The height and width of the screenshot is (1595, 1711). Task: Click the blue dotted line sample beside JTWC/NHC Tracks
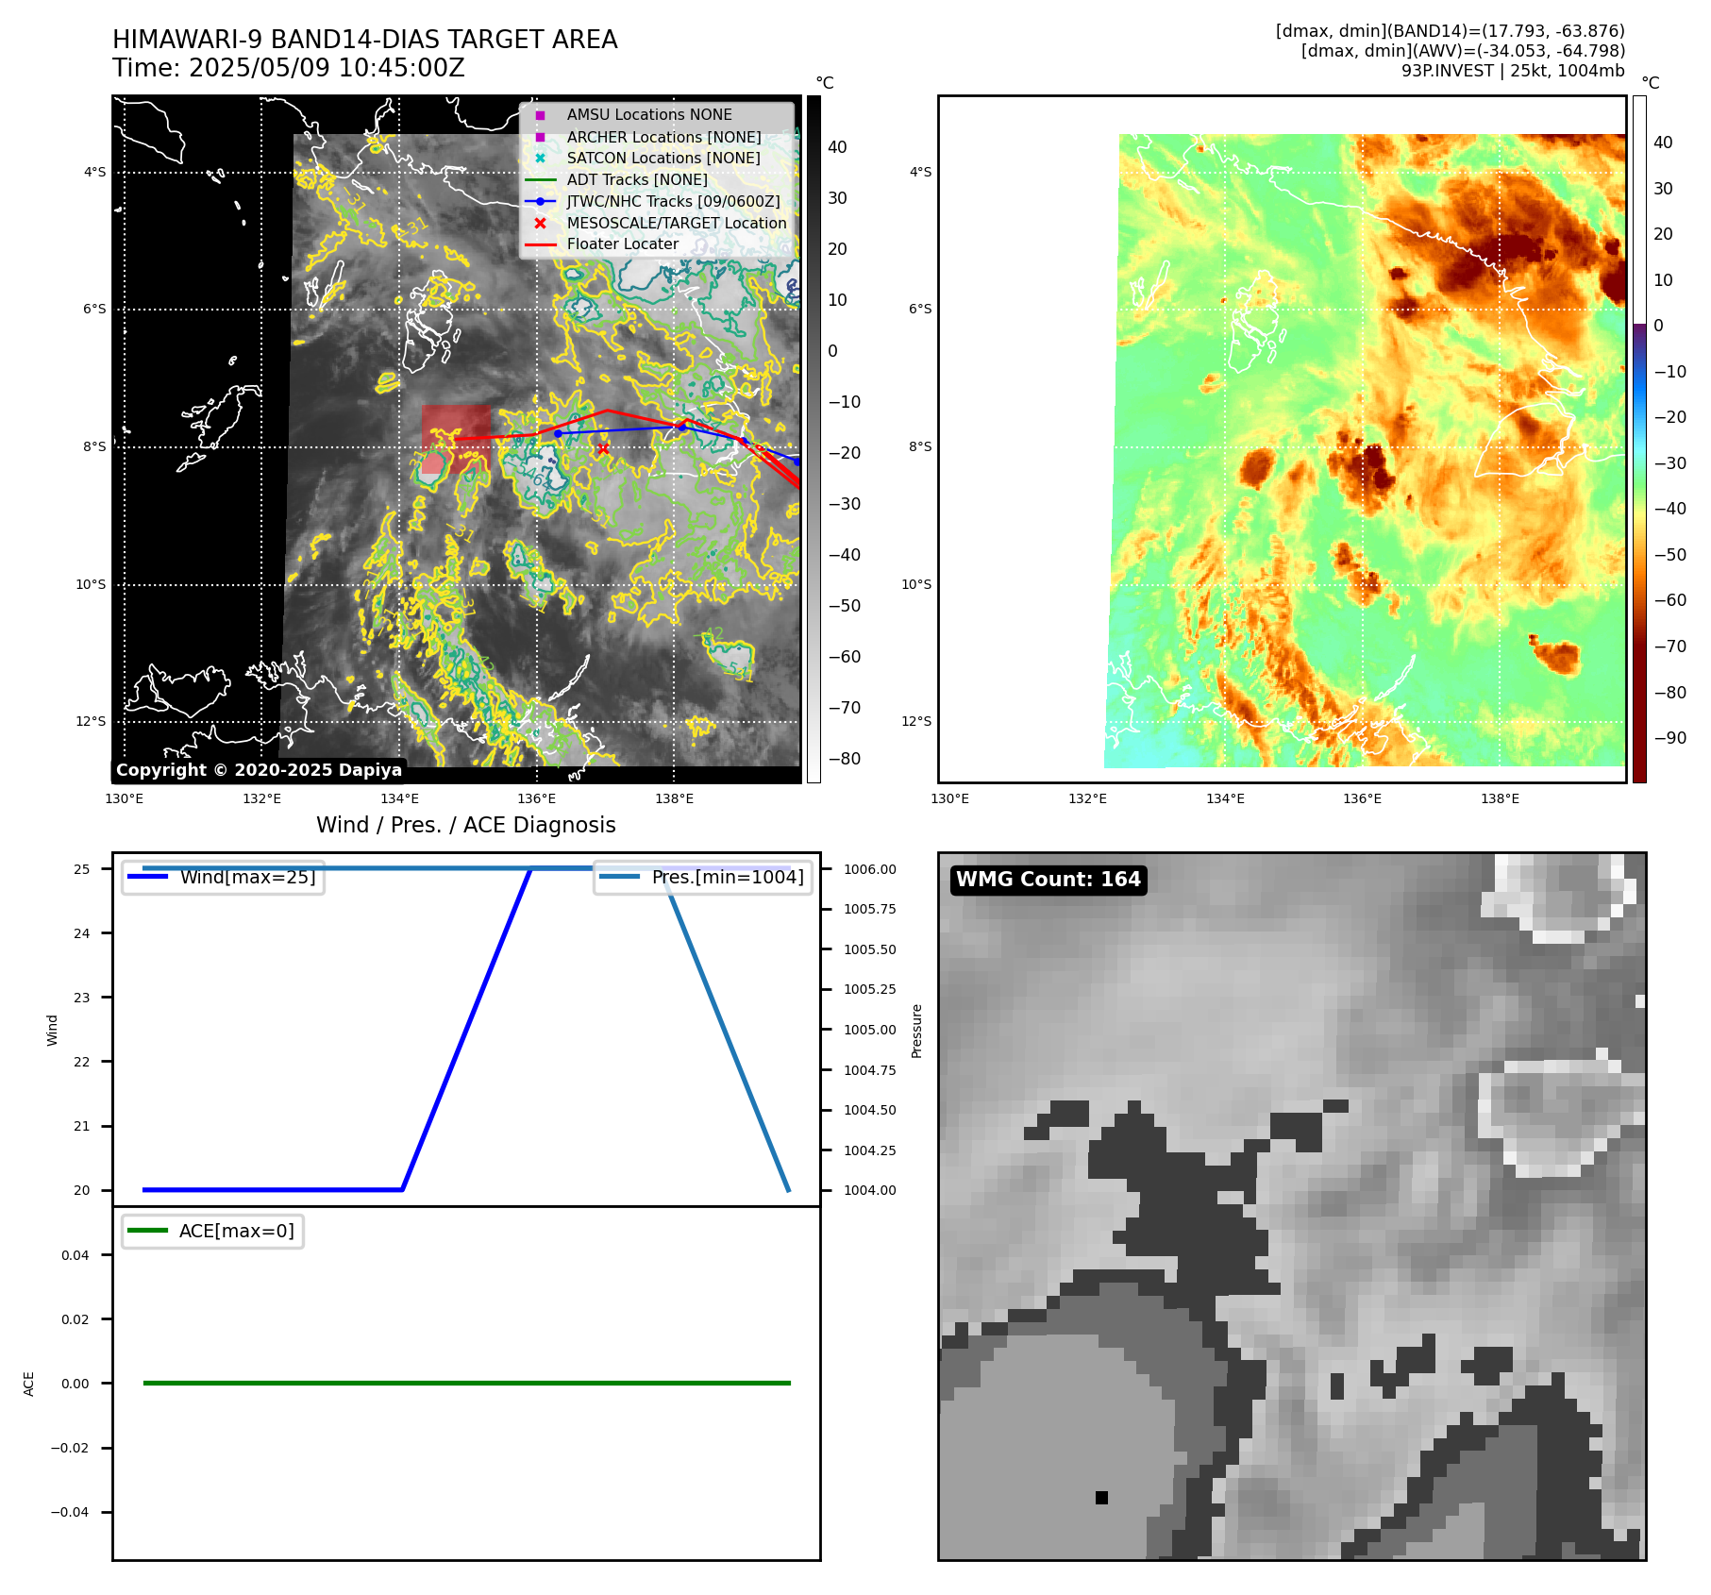pos(540,202)
